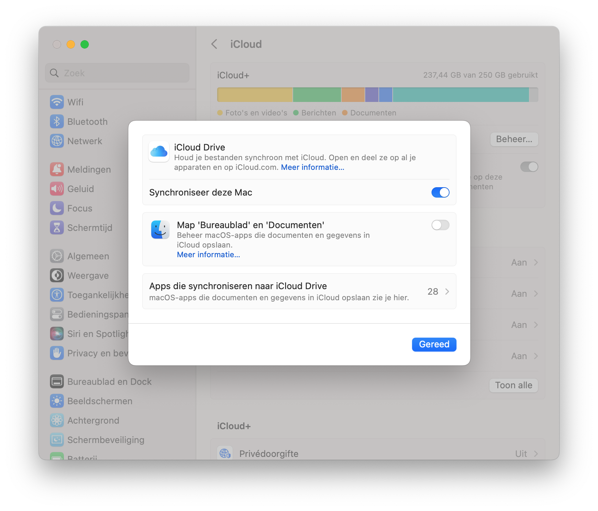Image resolution: width=598 pixels, height=511 pixels.
Task: Click the Schermbeveiliging icon
Action: click(x=57, y=440)
